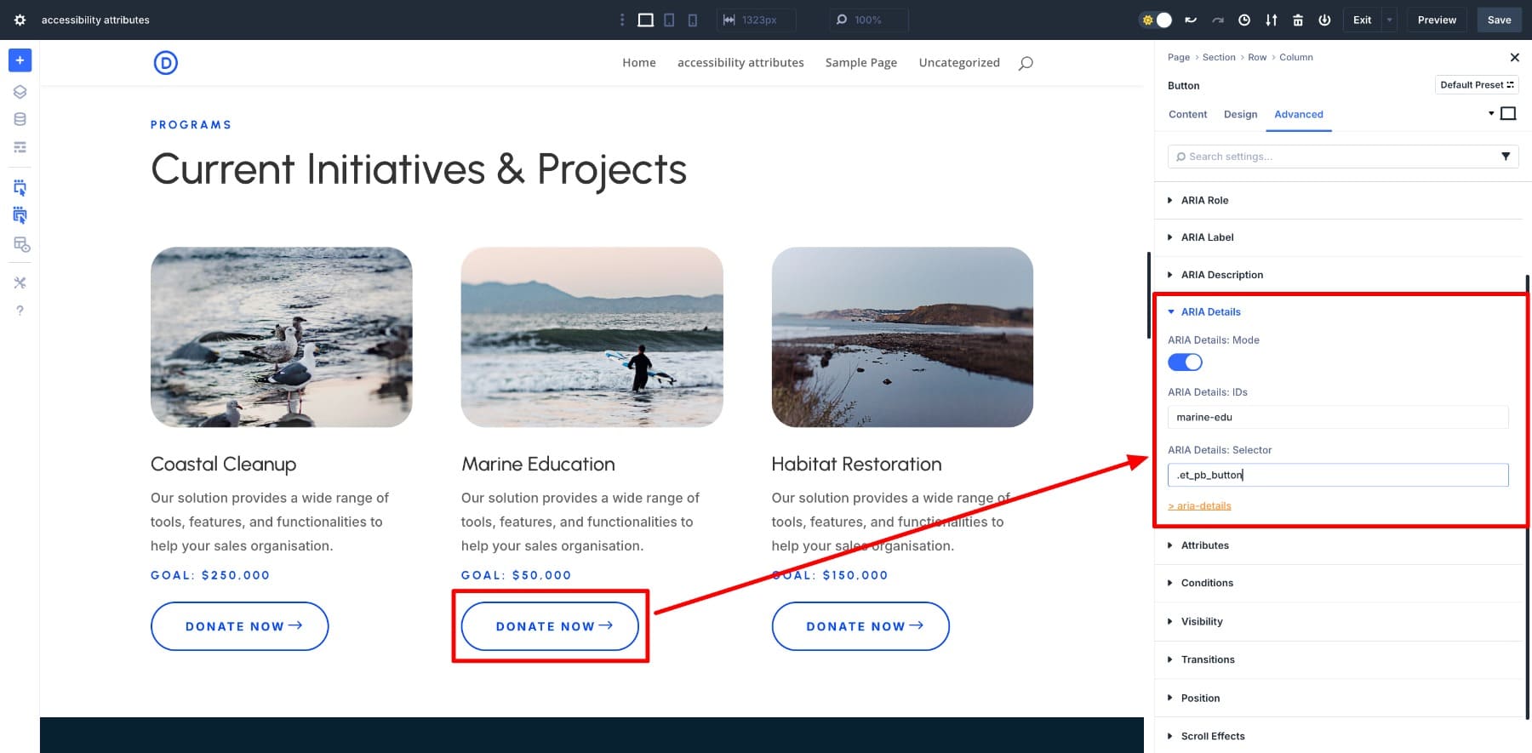Image resolution: width=1532 pixels, height=753 pixels.
Task: Click the trash clear layout icon
Action: pyautogui.click(x=1298, y=20)
